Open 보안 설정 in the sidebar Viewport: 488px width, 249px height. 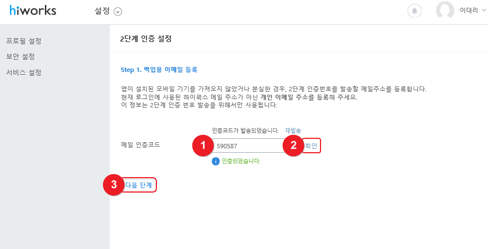[x=21, y=57]
